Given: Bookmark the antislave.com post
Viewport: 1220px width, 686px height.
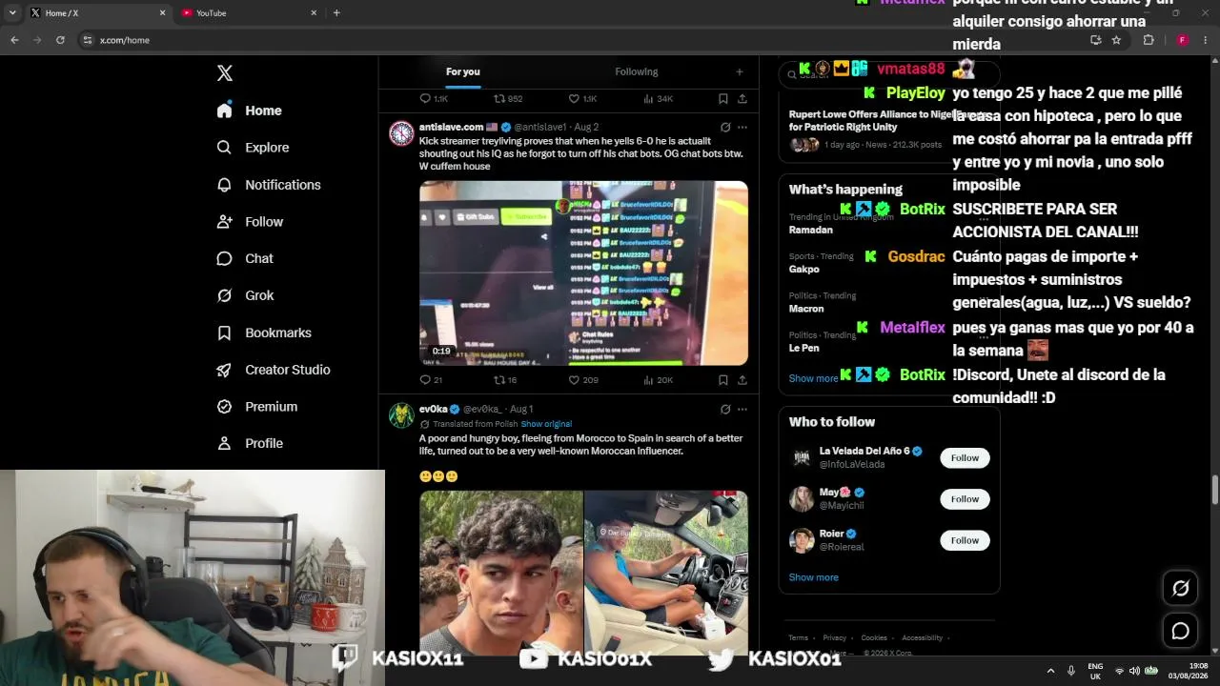Looking at the screenshot, I should pos(722,380).
